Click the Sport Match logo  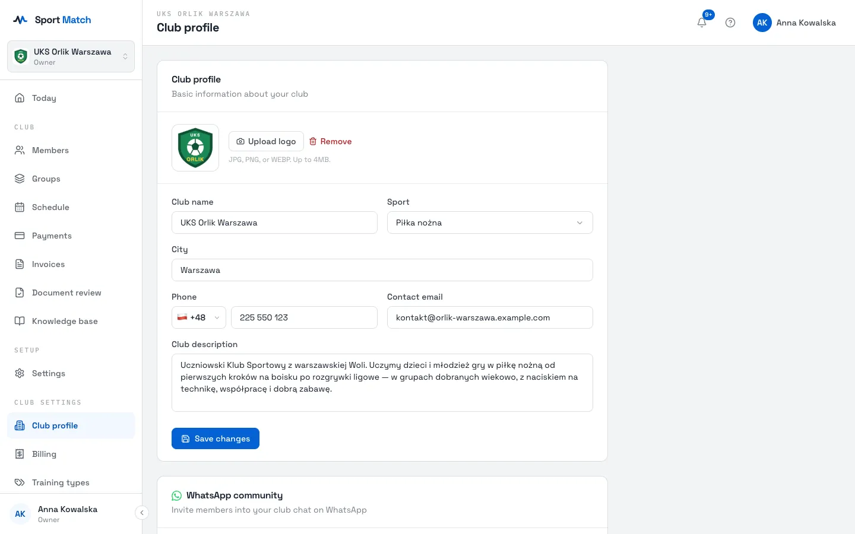point(52,20)
